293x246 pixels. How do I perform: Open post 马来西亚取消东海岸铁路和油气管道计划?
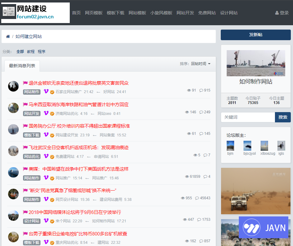[x=78, y=105]
